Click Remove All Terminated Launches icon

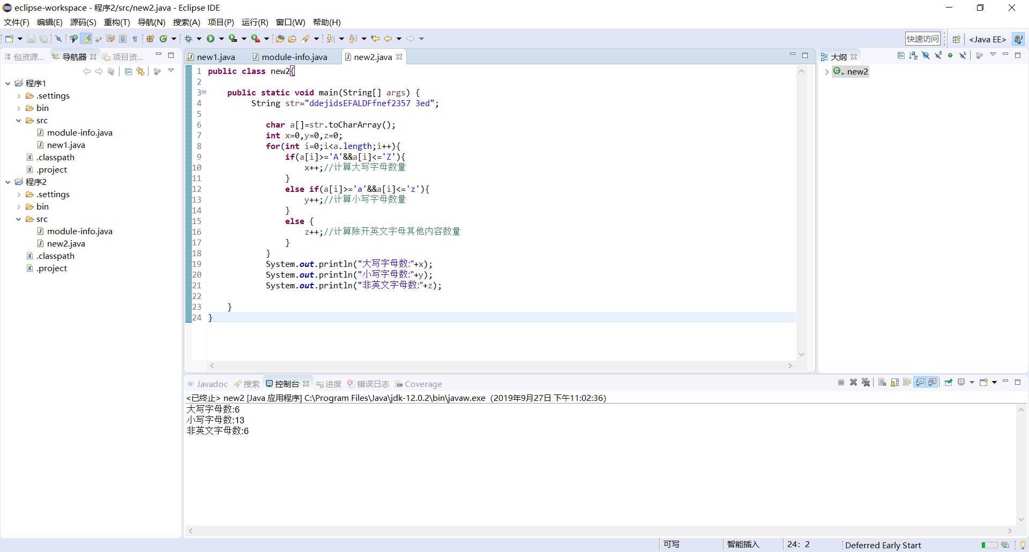pyautogui.click(x=866, y=382)
